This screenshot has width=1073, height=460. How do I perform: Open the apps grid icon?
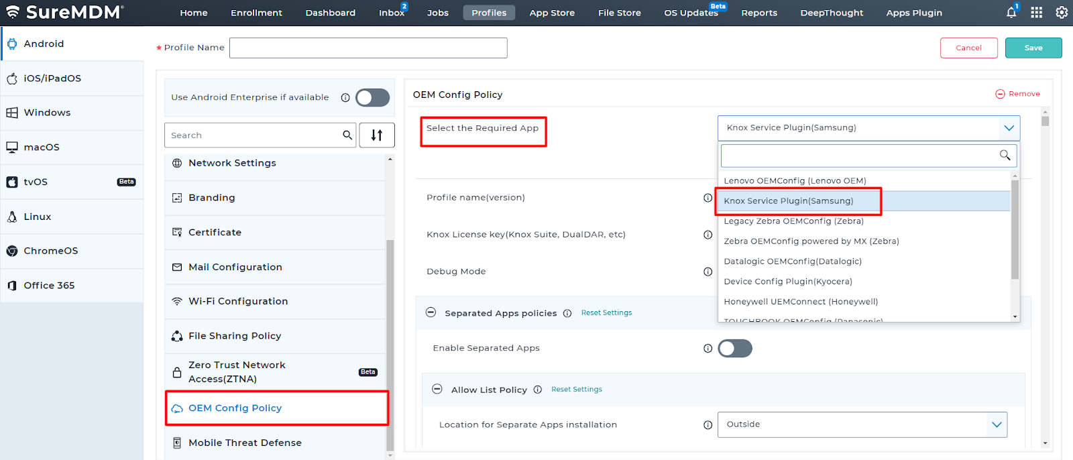tap(1037, 12)
